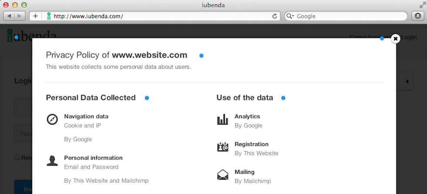
Task: Toggle the remember me checkbox
Action: (17, 158)
